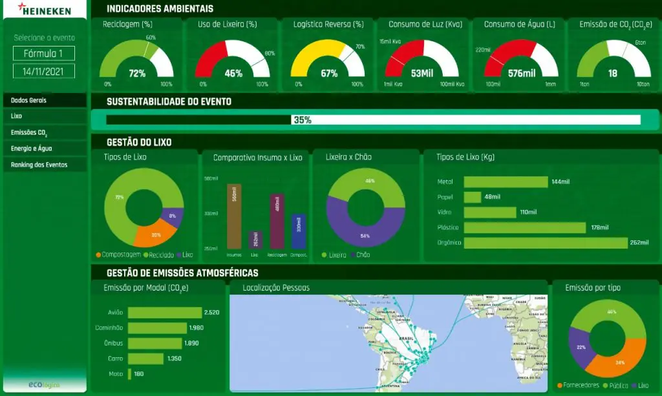The height and width of the screenshot is (396, 662).
Task: Open the 14/11/2021 date selector
Action: click(43, 71)
